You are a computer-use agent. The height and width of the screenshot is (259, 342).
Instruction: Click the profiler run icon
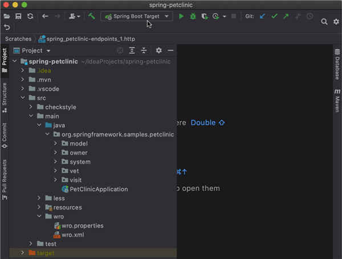point(215,17)
